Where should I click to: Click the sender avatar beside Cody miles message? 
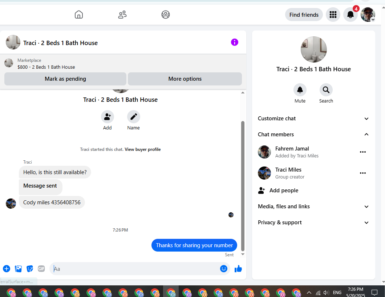[11, 204]
